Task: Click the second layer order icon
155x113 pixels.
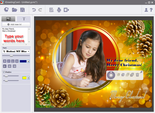Action: 123,75
